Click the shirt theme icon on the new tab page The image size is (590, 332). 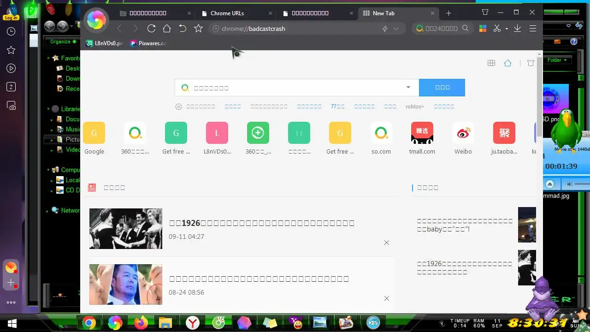[531, 63]
